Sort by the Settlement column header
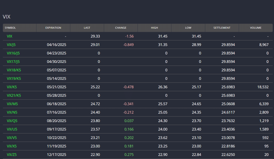The width and height of the screenshot is (274, 159). 222,28
